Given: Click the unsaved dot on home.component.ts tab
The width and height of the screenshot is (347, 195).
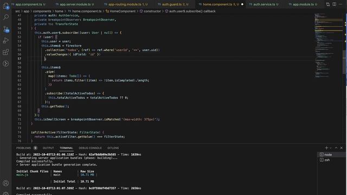Looking at the screenshot, I should [x=242, y=4].
